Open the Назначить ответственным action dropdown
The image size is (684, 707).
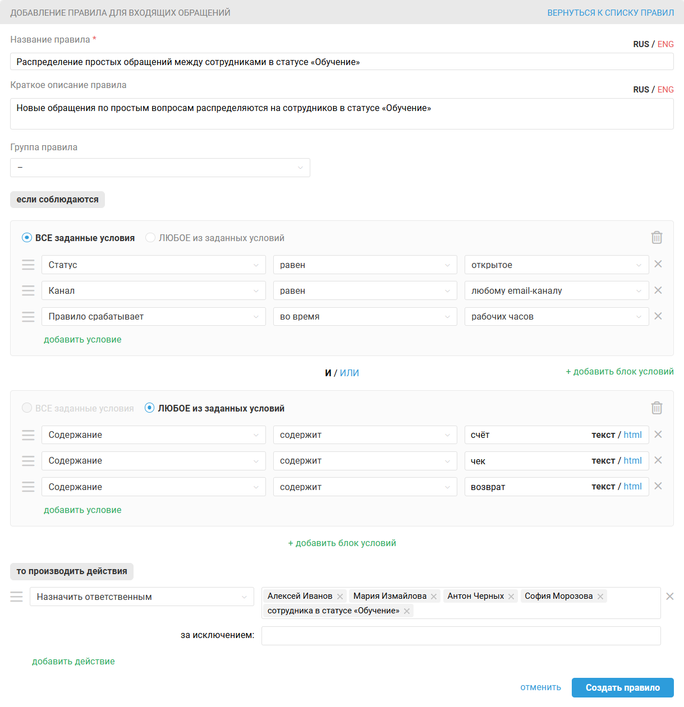click(x=141, y=597)
